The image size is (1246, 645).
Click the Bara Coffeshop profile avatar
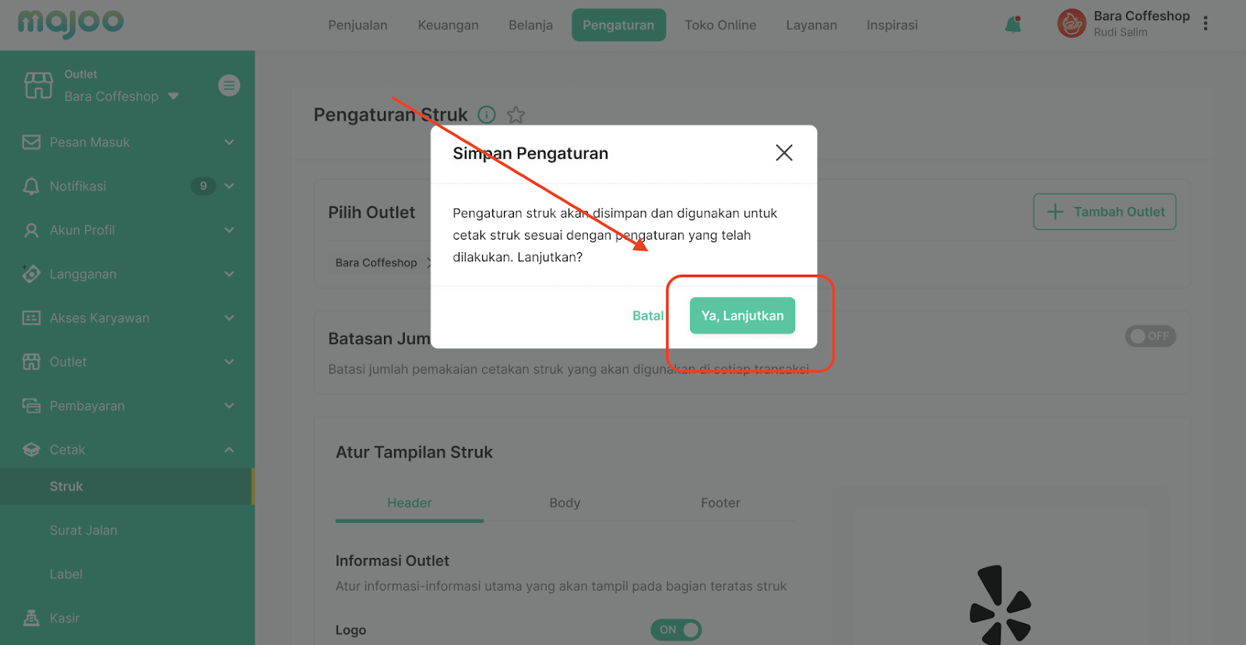[x=1072, y=23]
